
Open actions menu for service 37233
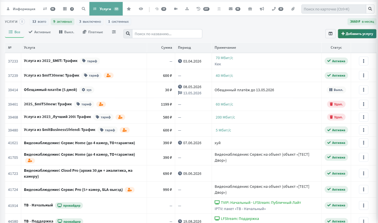(364, 61)
